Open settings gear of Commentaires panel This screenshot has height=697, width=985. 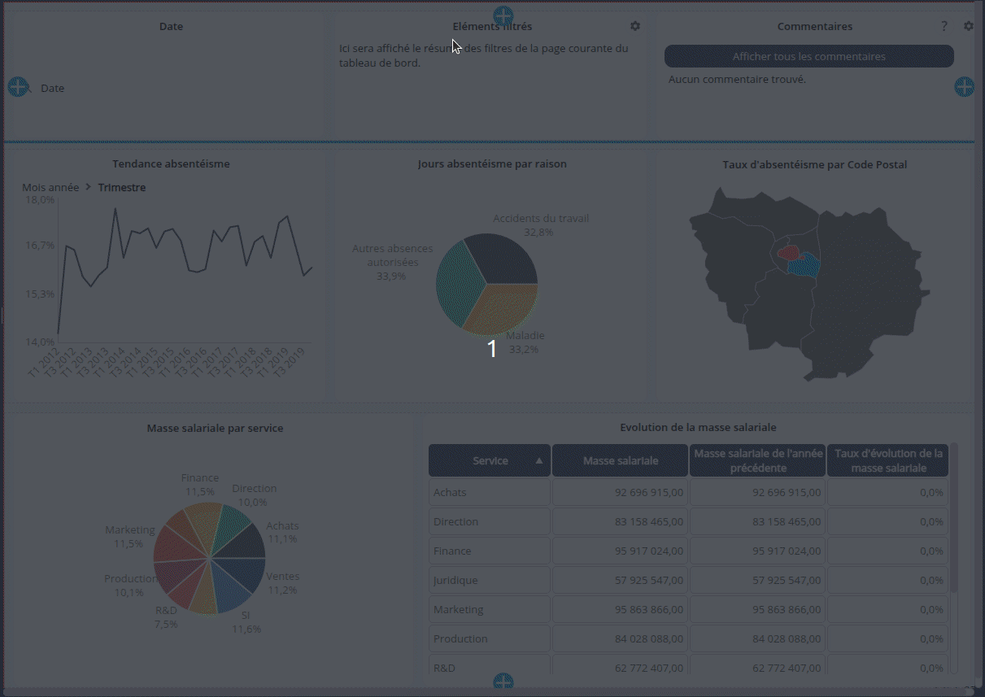click(x=968, y=26)
